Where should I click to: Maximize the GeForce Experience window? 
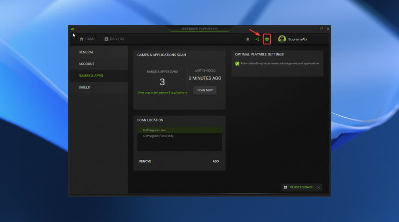pyautogui.click(x=322, y=29)
